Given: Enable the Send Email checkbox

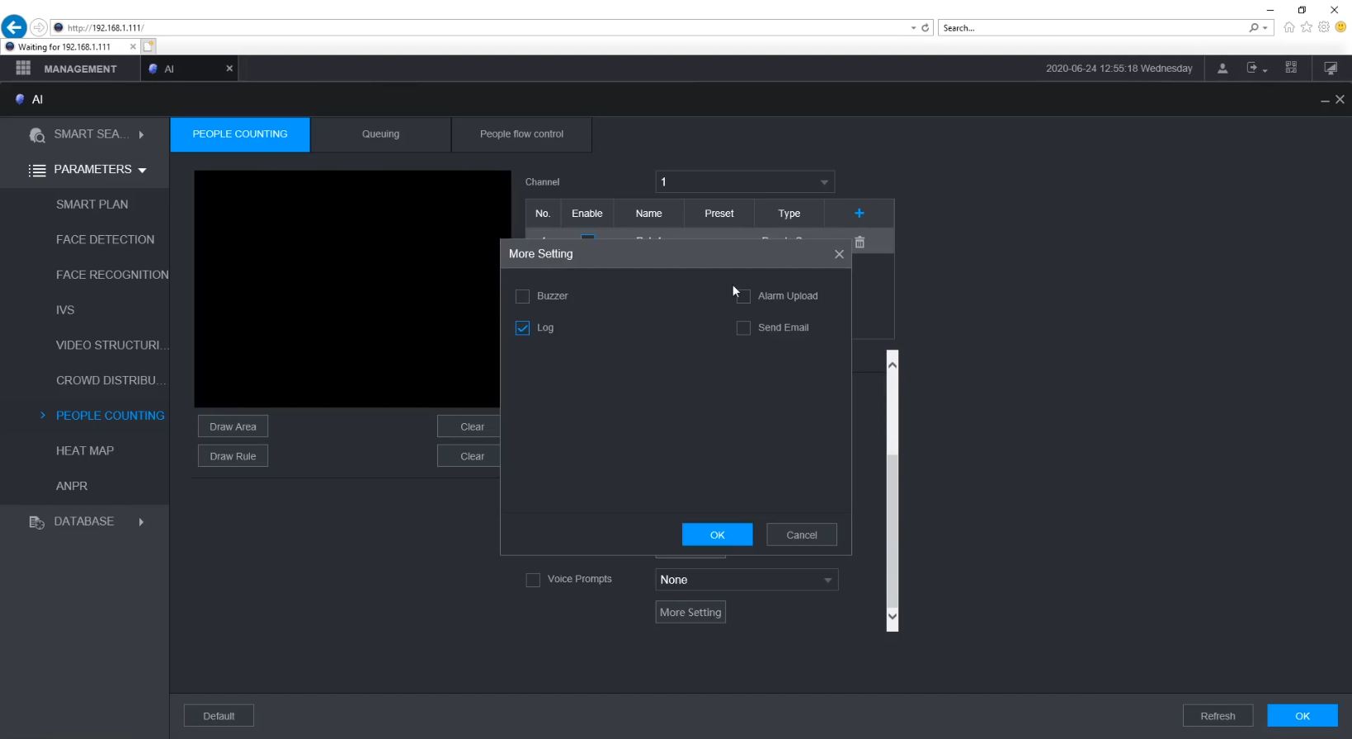Looking at the screenshot, I should (x=743, y=328).
